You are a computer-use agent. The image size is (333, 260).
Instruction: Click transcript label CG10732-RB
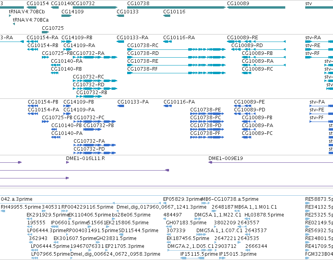(92, 93)
